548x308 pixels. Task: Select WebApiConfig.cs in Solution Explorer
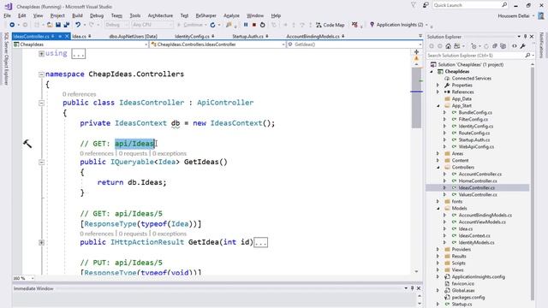point(476,146)
